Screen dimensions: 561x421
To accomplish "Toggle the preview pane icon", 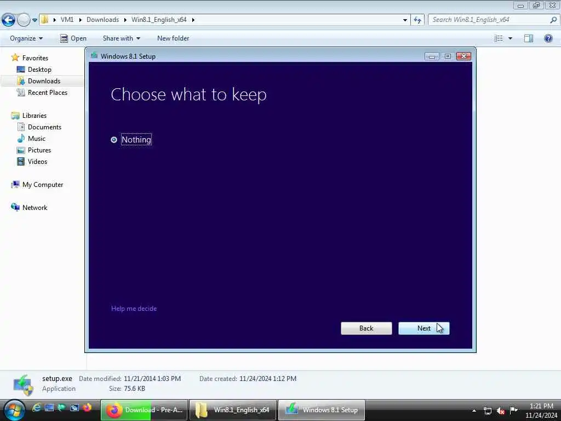I will pos(529,38).
